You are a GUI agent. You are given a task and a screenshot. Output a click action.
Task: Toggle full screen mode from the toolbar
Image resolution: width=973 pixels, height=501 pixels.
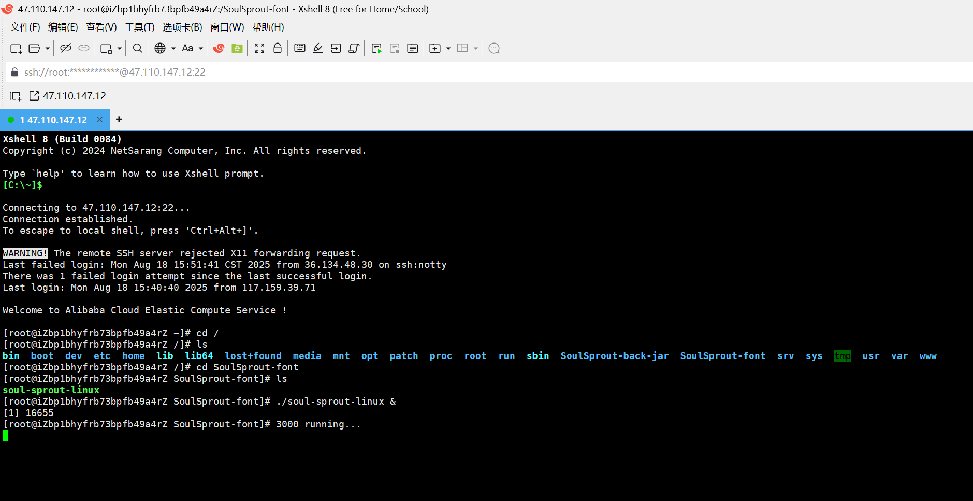259,48
